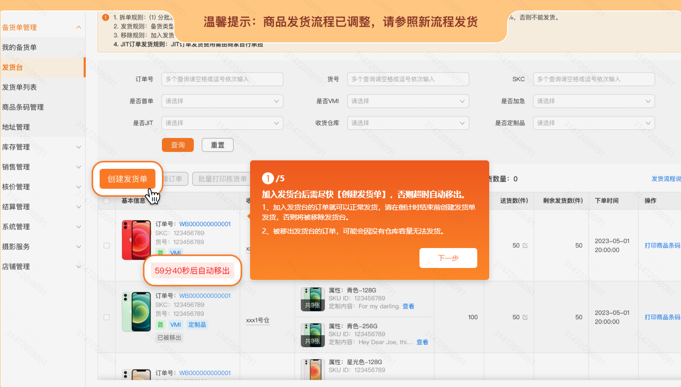This screenshot has height=387, width=681.
Task: Open the 星光色-128G SKU thumbnail
Action: (313, 369)
